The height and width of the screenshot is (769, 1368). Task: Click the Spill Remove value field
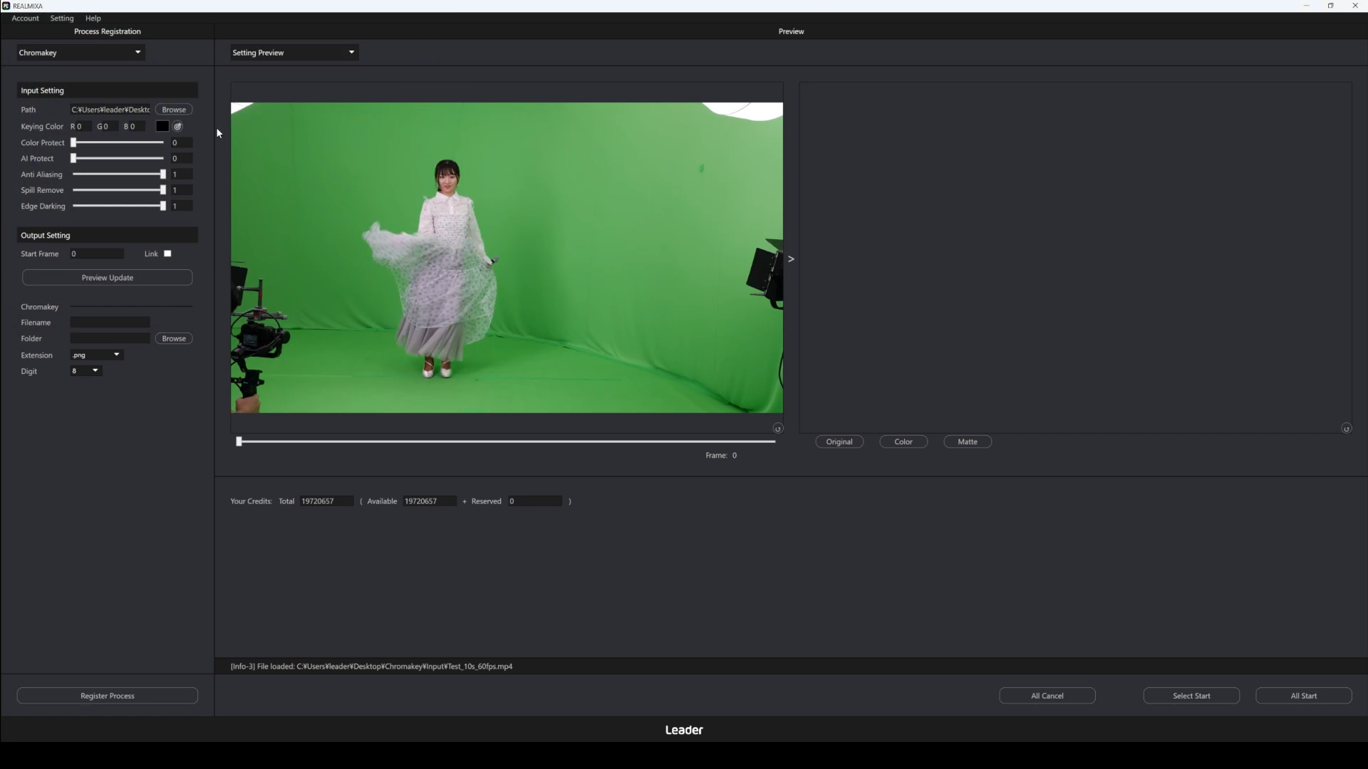(x=181, y=190)
